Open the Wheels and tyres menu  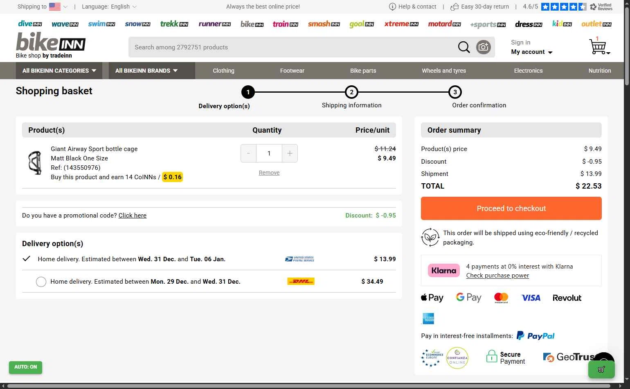coord(444,71)
